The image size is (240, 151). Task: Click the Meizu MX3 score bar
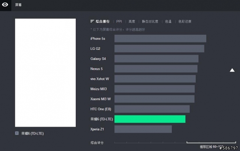(x=154, y=89)
